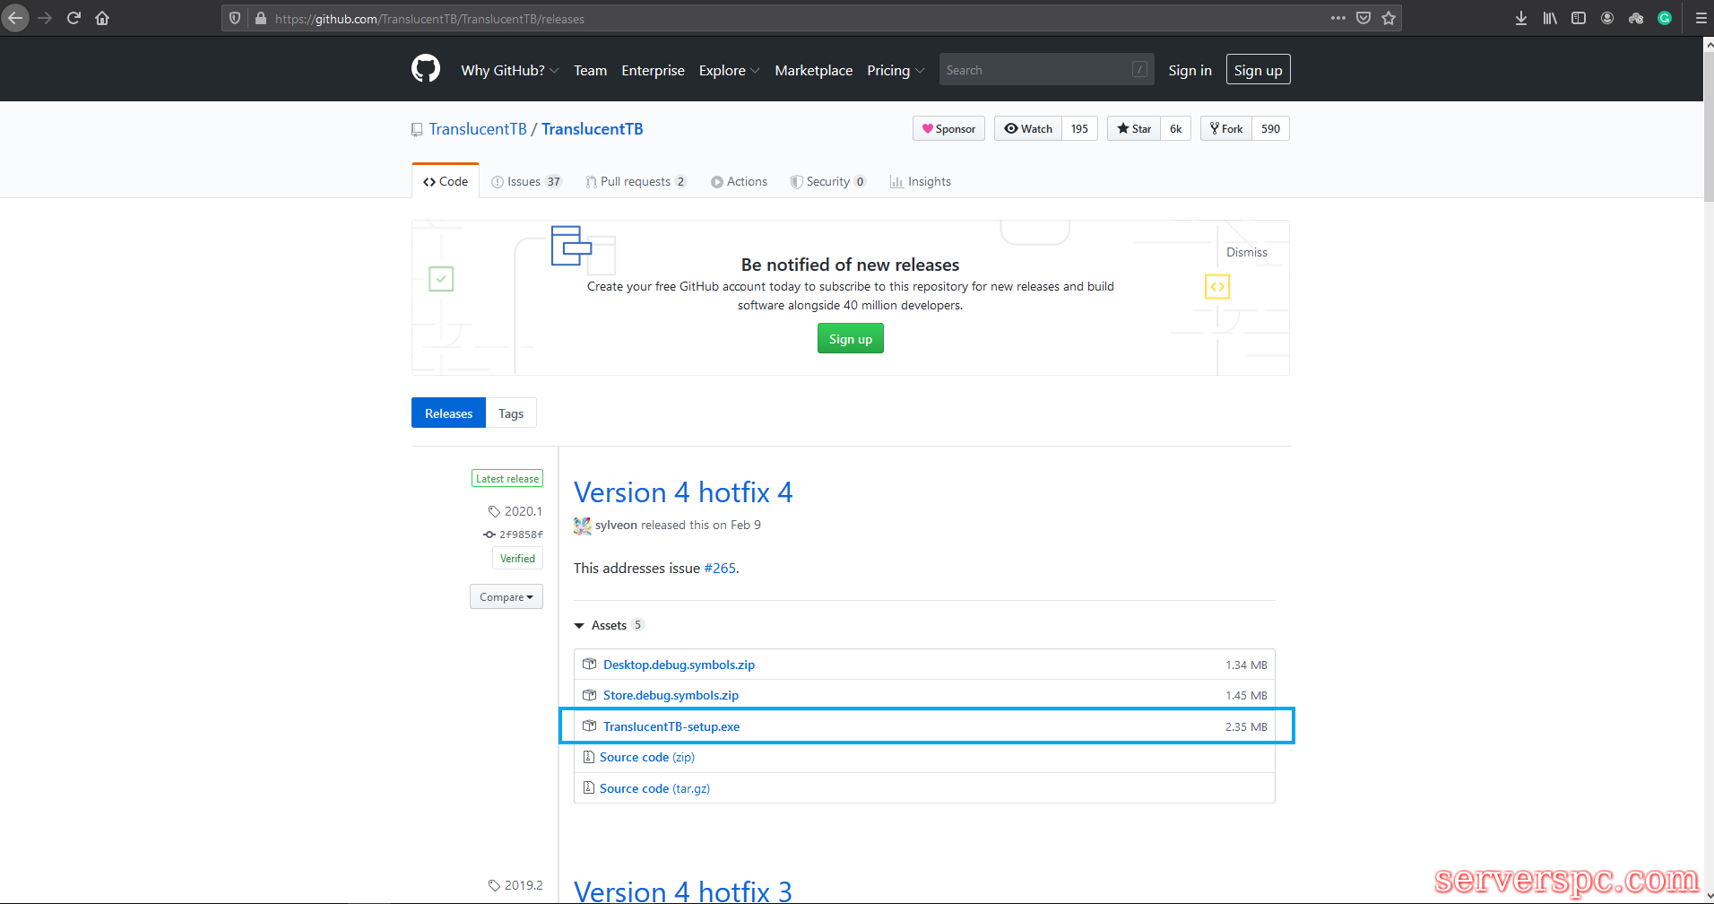Open the Compare dropdown

click(x=506, y=597)
